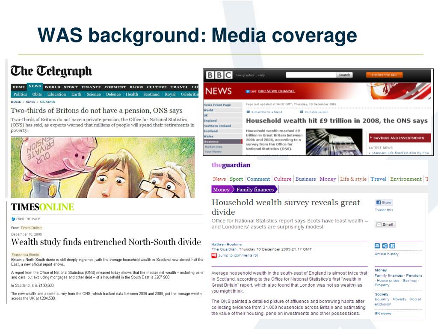438x329 pixels.
Task: Open Guardian Environment section
Action: click(x=406, y=179)
